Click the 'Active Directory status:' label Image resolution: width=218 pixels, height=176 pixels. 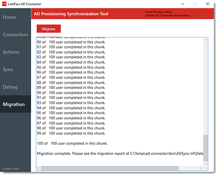click(x=159, y=12)
